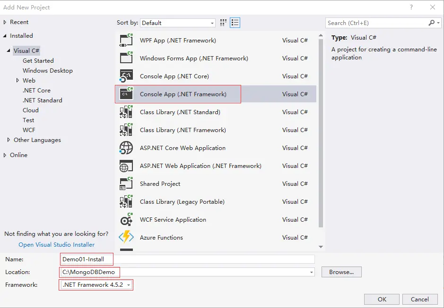Screen dimensions: 444x308
Task: Click the project Name input field
Action: tap(188, 259)
